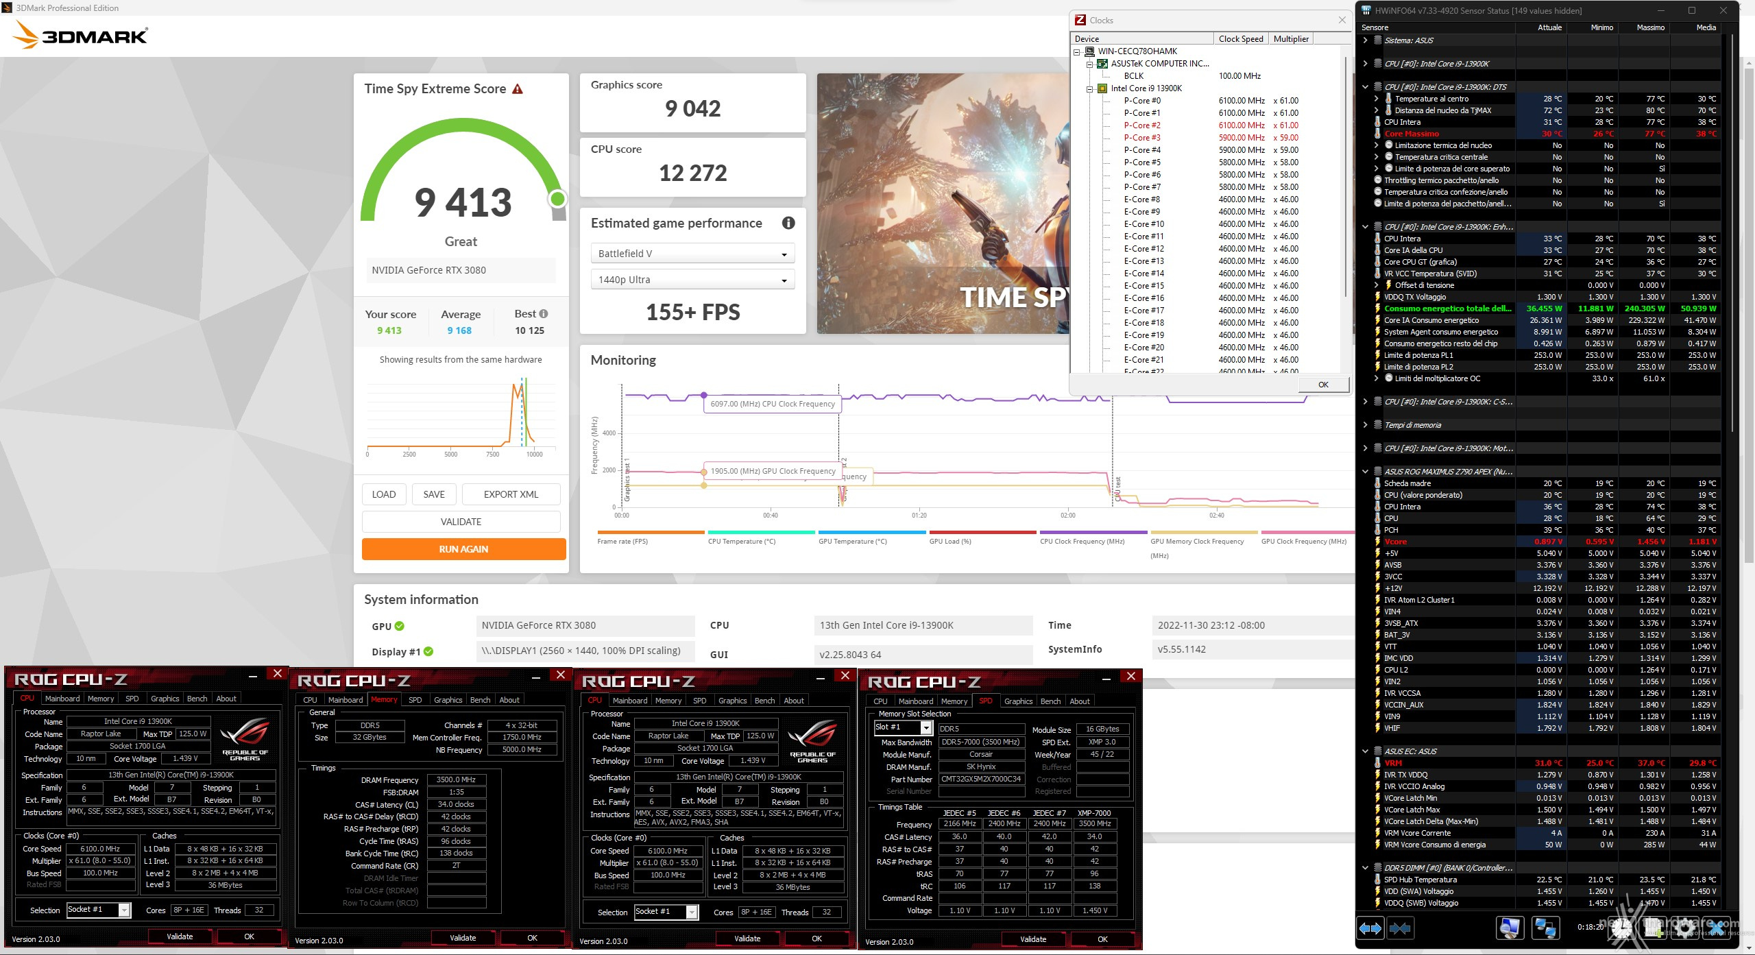Open the 1440p Ultra resolution dropdown
This screenshot has height=955, width=1755.
tap(692, 280)
